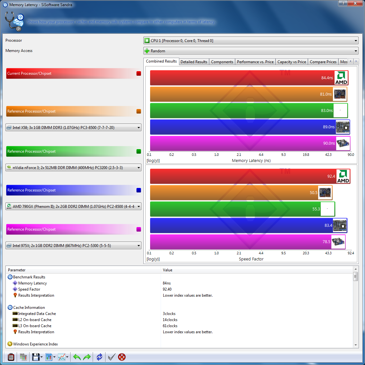Viewport: 365px width, 365px height.
Task: Click the stacked reports icon in bottom toolbar
Action: point(23,357)
